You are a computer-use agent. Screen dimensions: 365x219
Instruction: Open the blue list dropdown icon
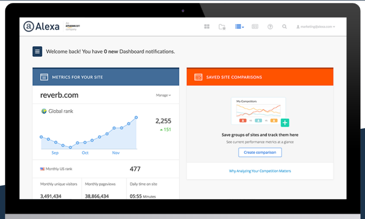239,27
